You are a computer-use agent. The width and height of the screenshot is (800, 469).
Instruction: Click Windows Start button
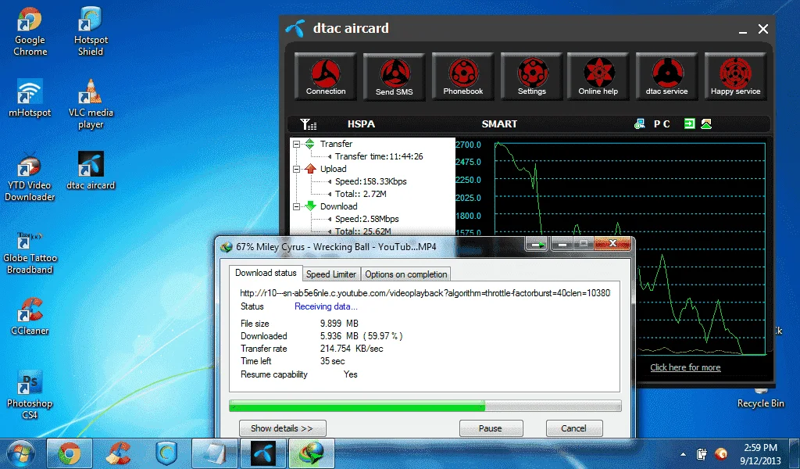pyautogui.click(x=20, y=453)
